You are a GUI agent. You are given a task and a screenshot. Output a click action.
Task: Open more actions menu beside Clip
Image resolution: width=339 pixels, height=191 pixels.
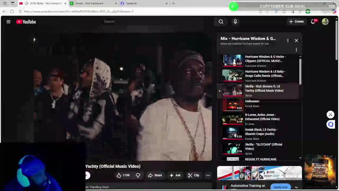[x=208, y=175]
